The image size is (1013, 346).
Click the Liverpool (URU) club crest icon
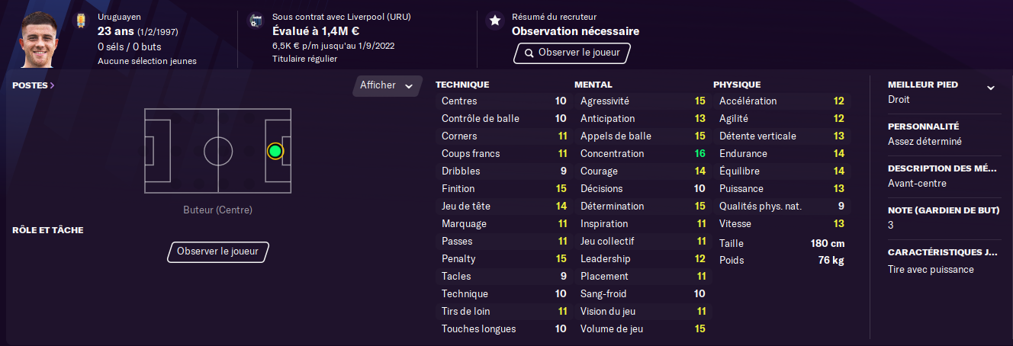(x=256, y=21)
